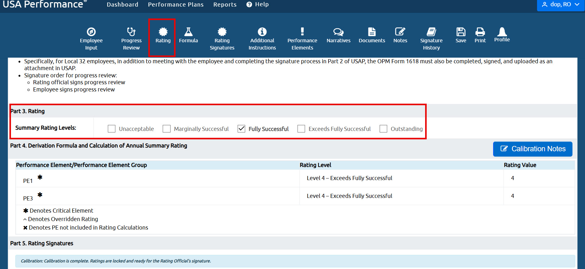The width and height of the screenshot is (585, 269).
Task: Check the Exceeds Fully Successful checkbox
Action: pyautogui.click(x=301, y=129)
